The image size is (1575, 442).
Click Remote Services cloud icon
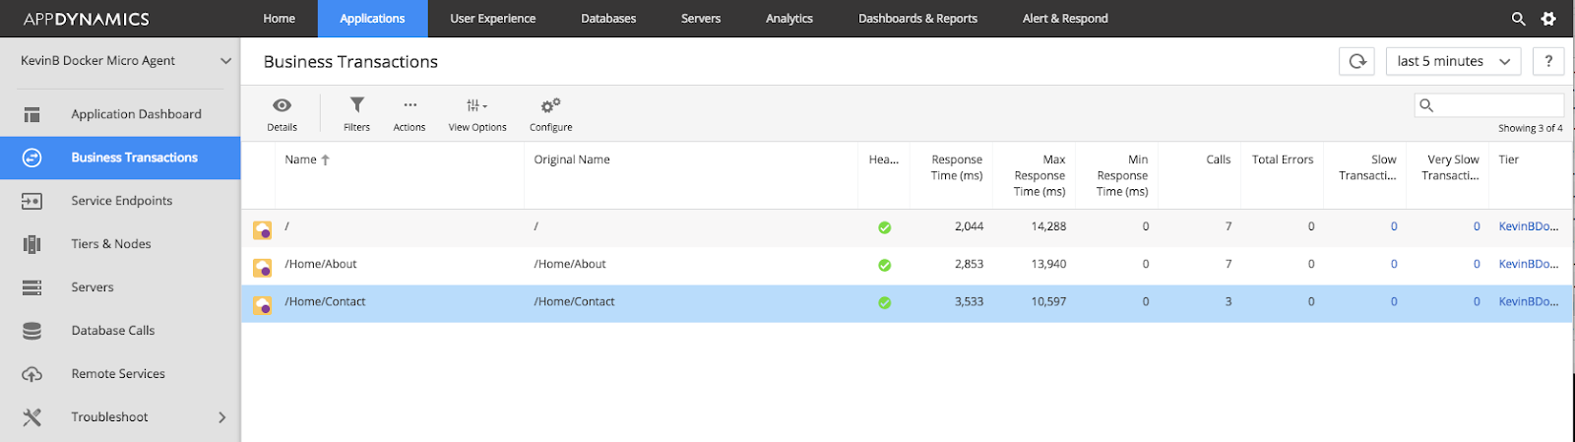click(x=31, y=374)
